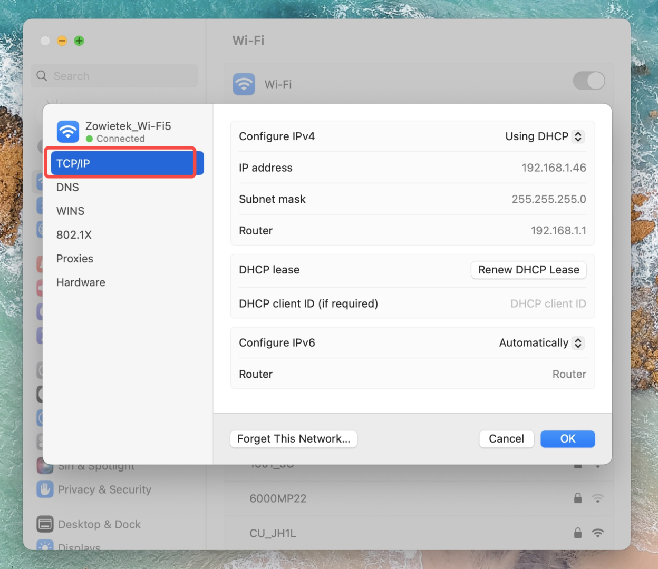The image size is (658, 569).
Task: Open the Configure IPv6 dropdown
Action: pos(541,343)
